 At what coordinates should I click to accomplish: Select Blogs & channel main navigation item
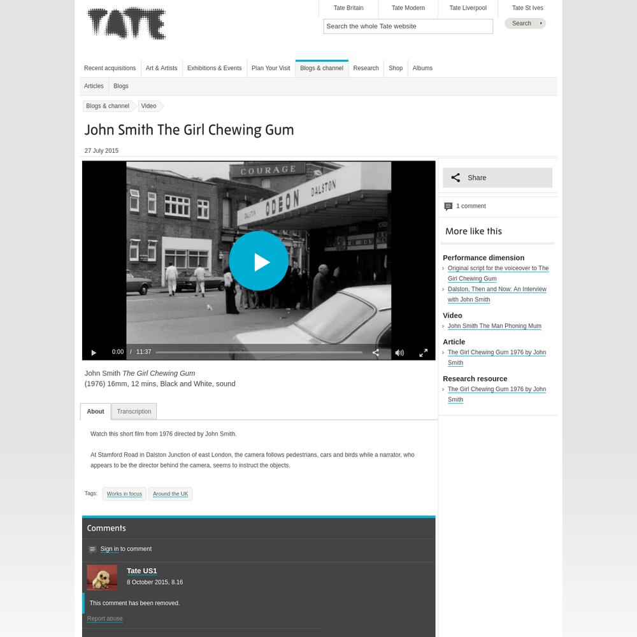click(x=322, y=68)
